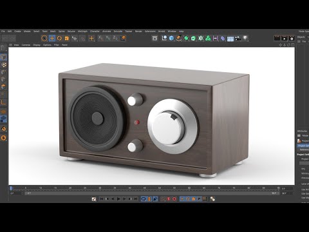Toggle loop playback mode

tap(144, 199)
